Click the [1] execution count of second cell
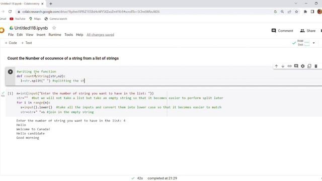322x181 pixels. pos(10,94)
